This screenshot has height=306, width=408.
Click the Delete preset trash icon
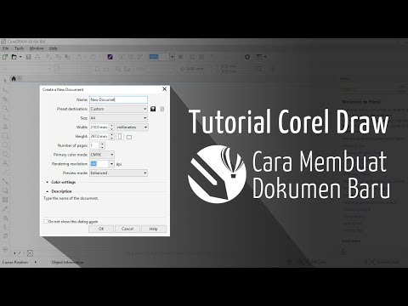click(162, 109)
